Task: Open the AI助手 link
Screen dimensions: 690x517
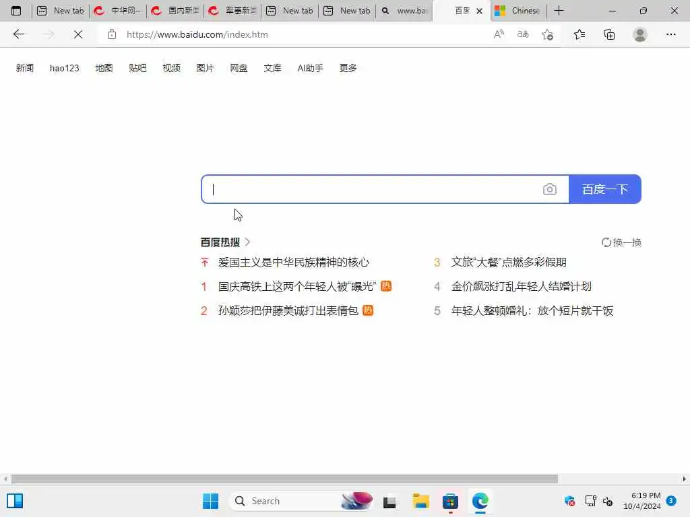Action: tap(310, 68)
